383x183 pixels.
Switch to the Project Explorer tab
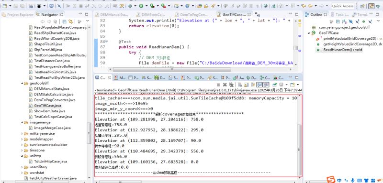[x=17, y=15]
